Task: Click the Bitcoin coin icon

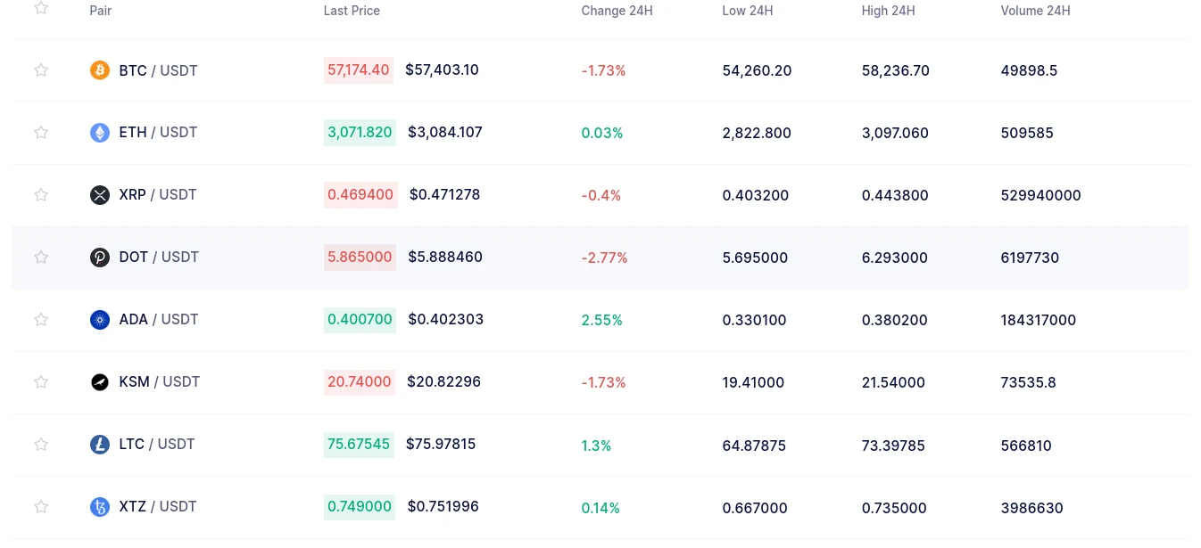Action: (x=100, y=70)
